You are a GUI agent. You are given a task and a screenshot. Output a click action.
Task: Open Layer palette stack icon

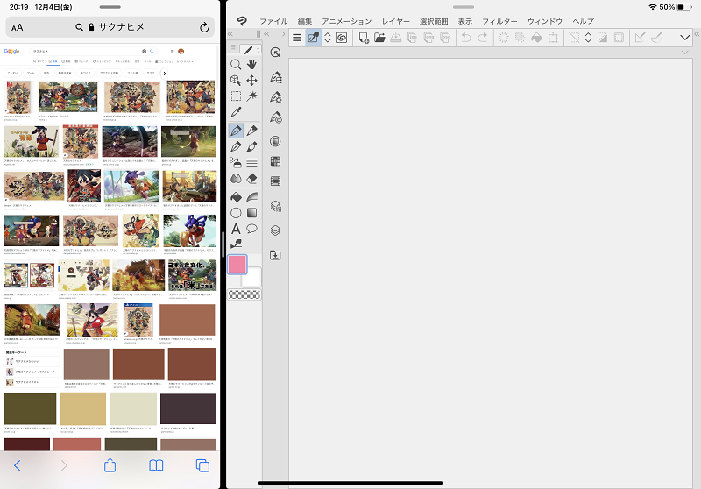(x=275, y=230)
